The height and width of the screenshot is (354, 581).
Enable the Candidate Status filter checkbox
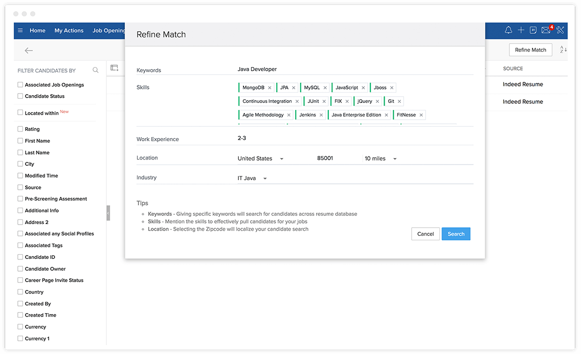(x=20, y=96)
